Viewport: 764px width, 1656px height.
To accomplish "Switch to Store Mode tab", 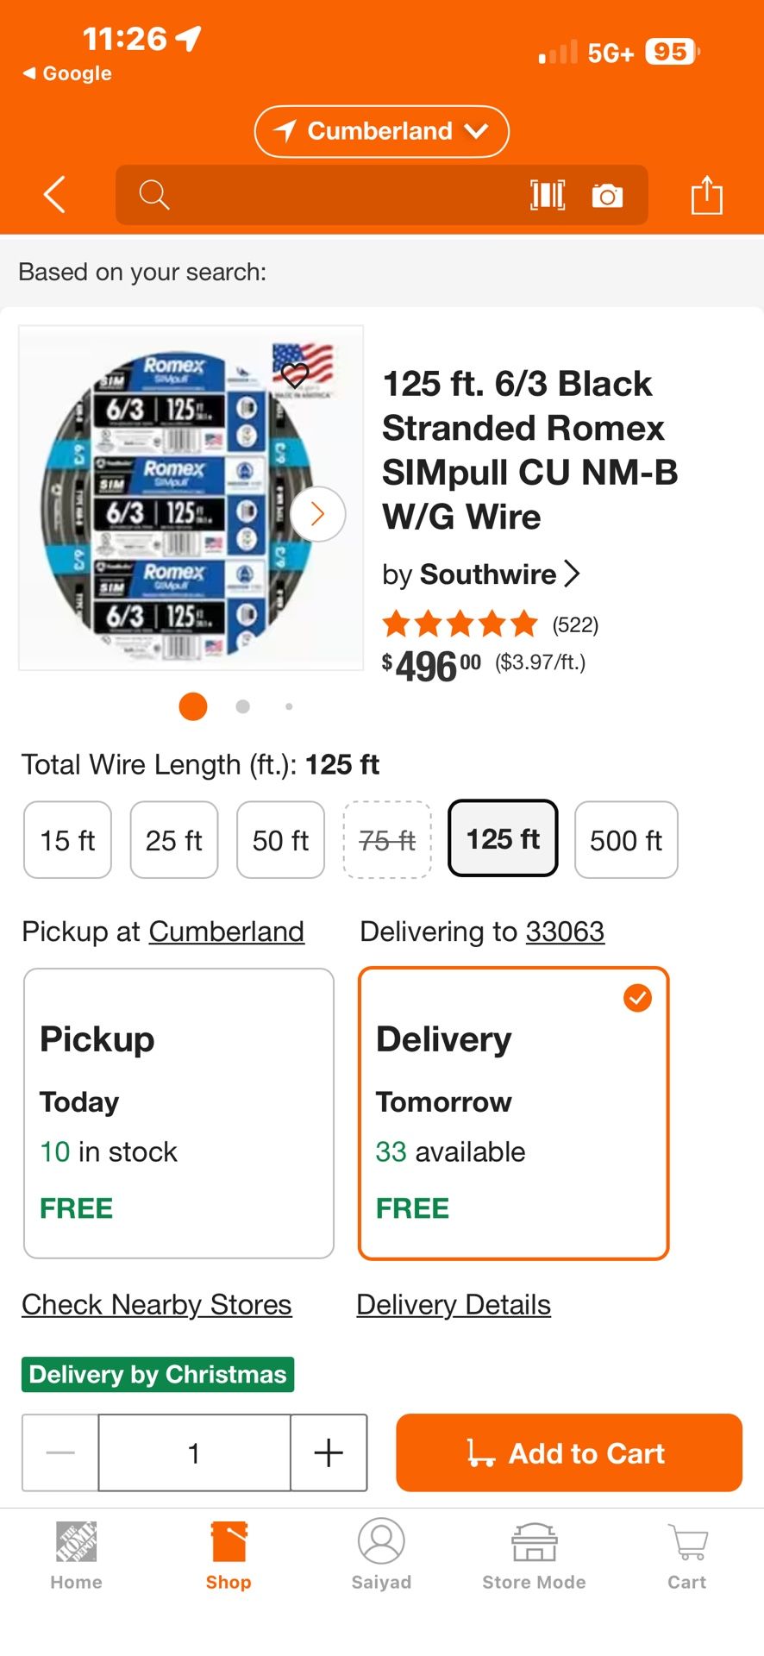I will click(x=534, y=1555).
